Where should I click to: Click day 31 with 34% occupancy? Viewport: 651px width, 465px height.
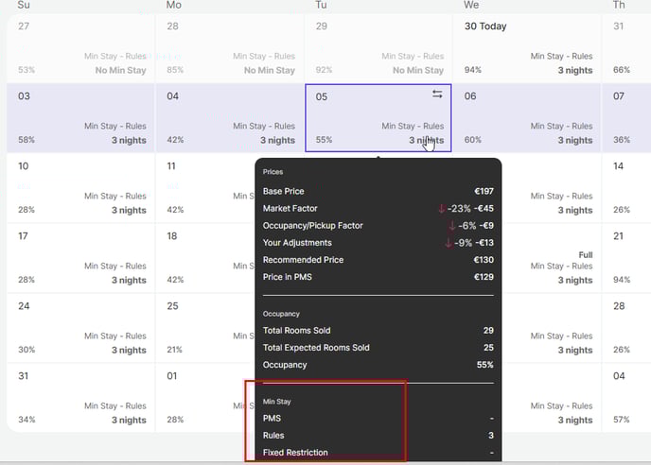[x=80, y=398]
